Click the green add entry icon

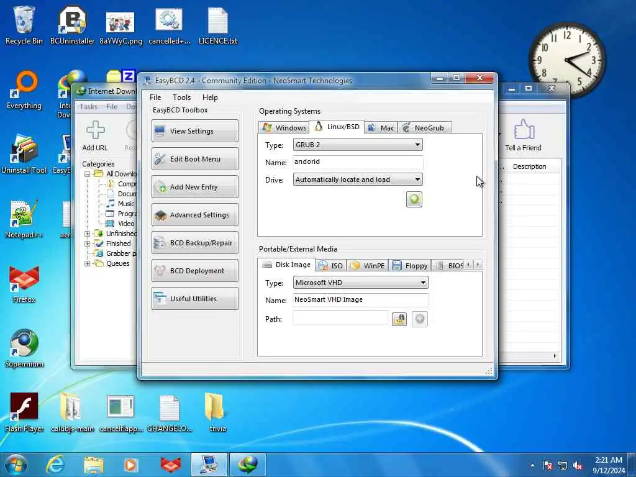tap(414, 199)
